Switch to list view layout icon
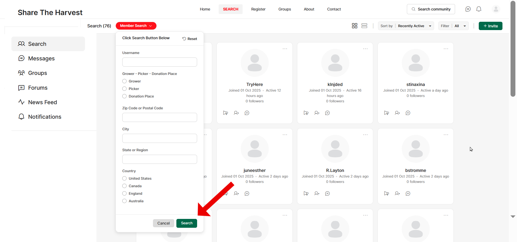517x242 pixels. tap(364, 26)
